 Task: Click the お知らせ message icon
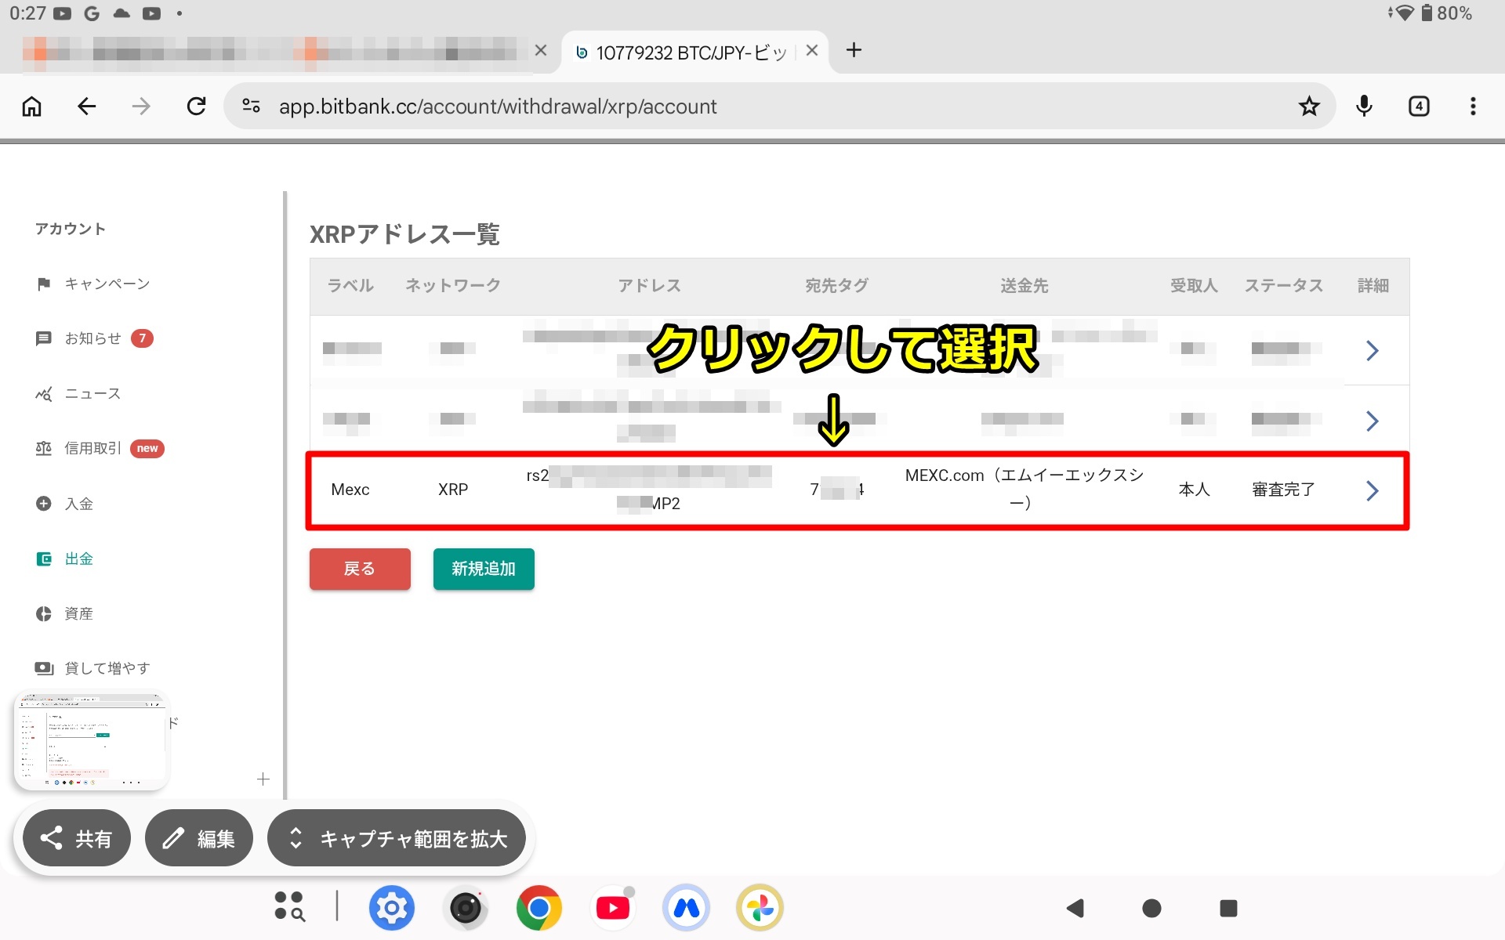pyautogui.click(x=44, y=338)
